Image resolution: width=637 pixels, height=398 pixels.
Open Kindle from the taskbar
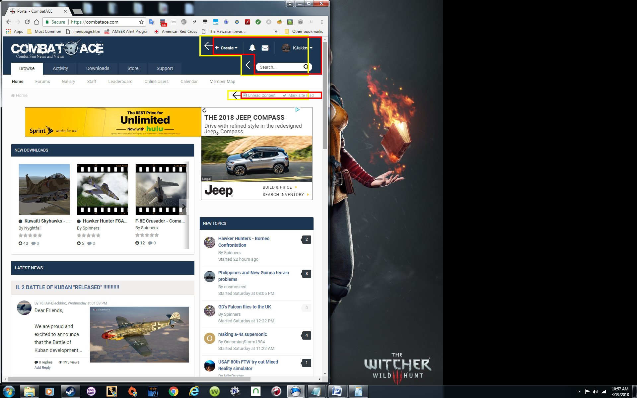tap(153, 391)
